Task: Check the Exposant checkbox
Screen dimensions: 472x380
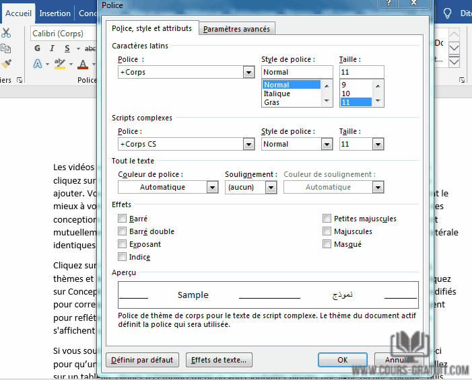Action: click(122, 244)
